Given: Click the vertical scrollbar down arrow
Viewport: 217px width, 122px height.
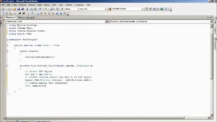Looking at the screenshot, I should (x=211, y=115).
